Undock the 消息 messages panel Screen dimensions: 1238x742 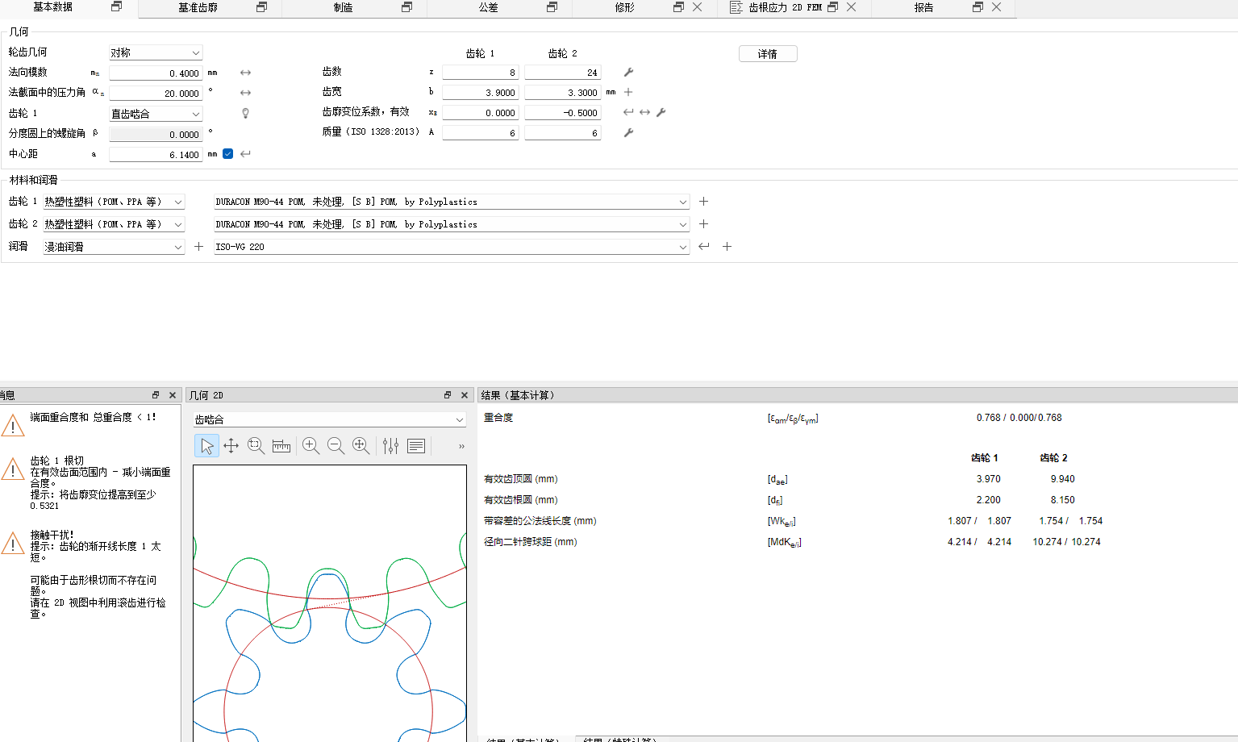pyautogui.click(x=156, y=395)
